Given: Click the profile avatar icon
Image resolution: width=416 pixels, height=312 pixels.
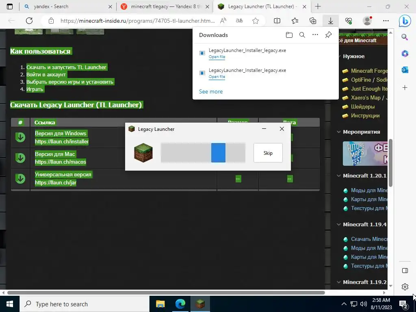Looking at the screenshot, I should (x=367, y=21).
